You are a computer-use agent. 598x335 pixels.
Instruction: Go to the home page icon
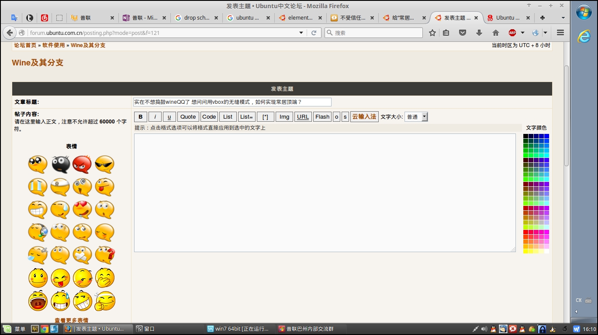pyautogui.click(x=496, y=33)
